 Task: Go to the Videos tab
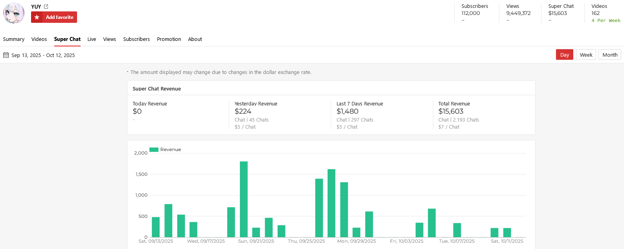click(39, 39)
